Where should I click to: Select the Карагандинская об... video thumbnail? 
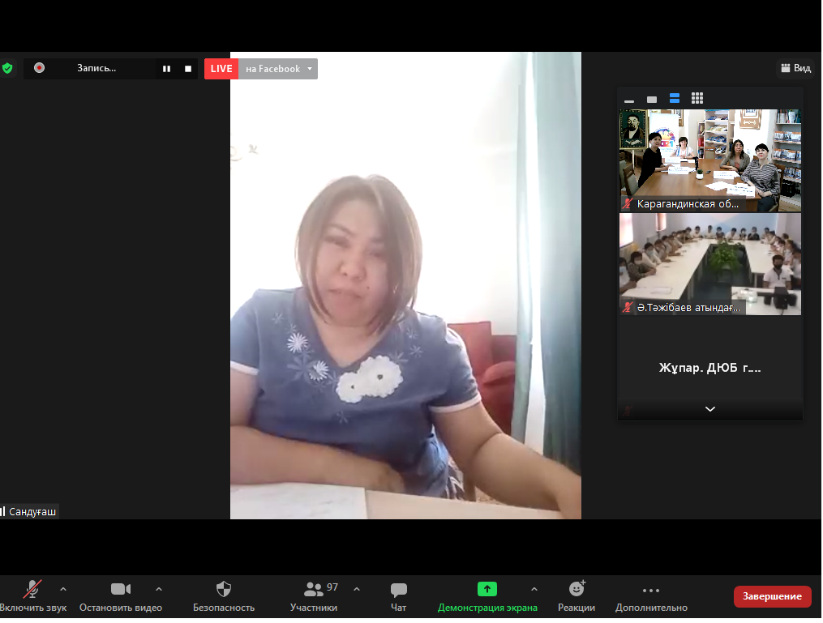710,160
